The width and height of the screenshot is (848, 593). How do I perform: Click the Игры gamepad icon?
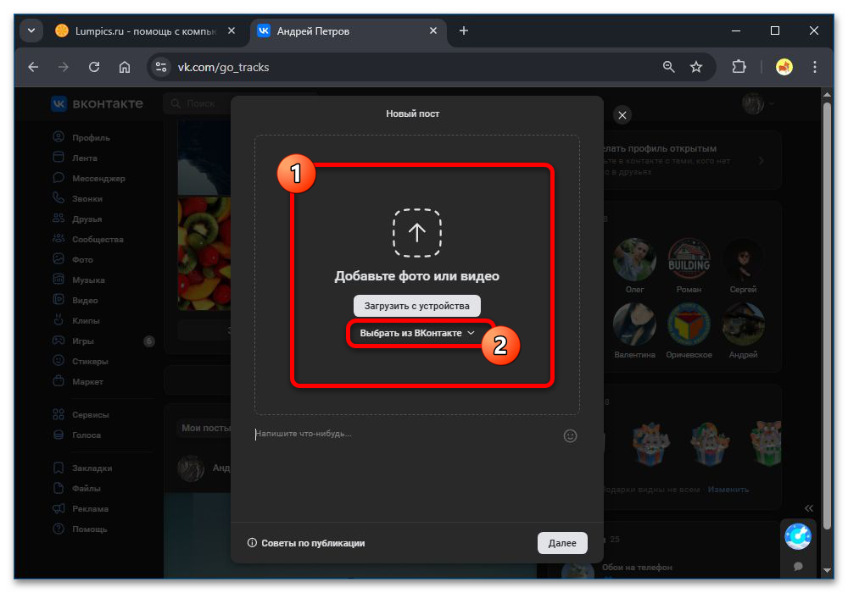click(x=59, y=341)
